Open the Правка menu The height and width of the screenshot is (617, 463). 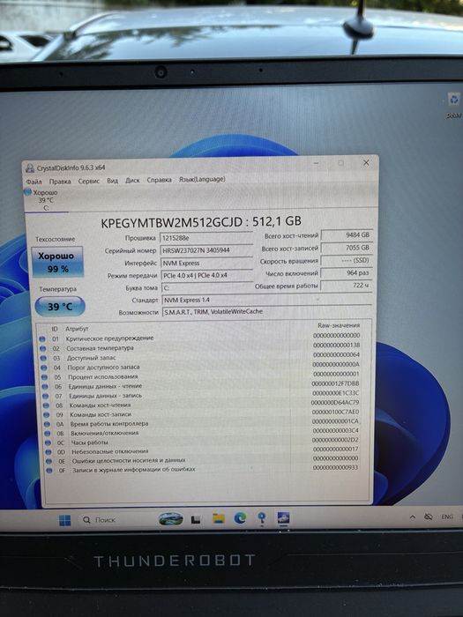pos(60,182)
